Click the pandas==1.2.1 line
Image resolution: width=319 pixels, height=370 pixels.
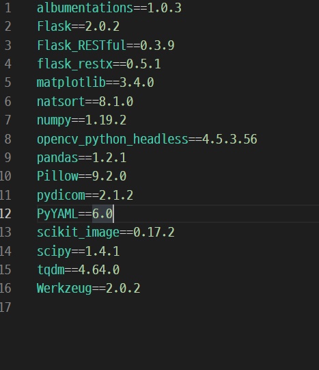pyautogui.click(x=82, y=157)
